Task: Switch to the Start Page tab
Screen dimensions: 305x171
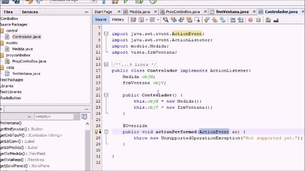Action: coord(103,12)
